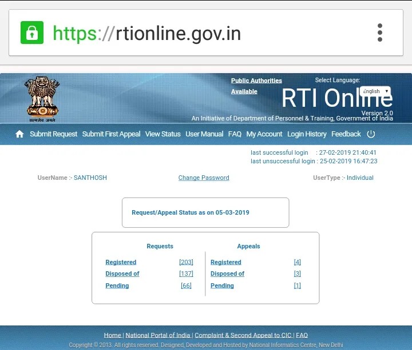Open Disposed of requests link
Image resolution: width=412 pixels, height=350 pixels.
pos(122,273)
